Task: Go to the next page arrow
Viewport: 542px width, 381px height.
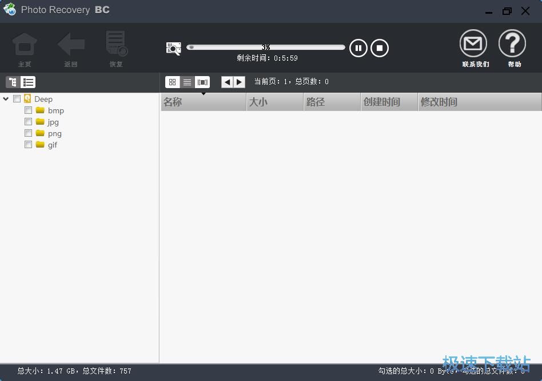Action: 239,82
